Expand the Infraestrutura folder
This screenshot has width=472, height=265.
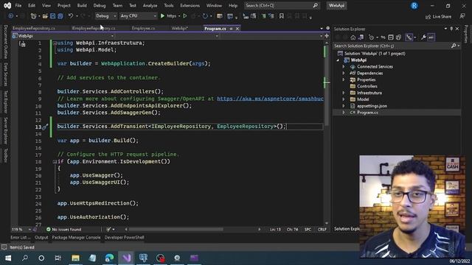(344, 93)
